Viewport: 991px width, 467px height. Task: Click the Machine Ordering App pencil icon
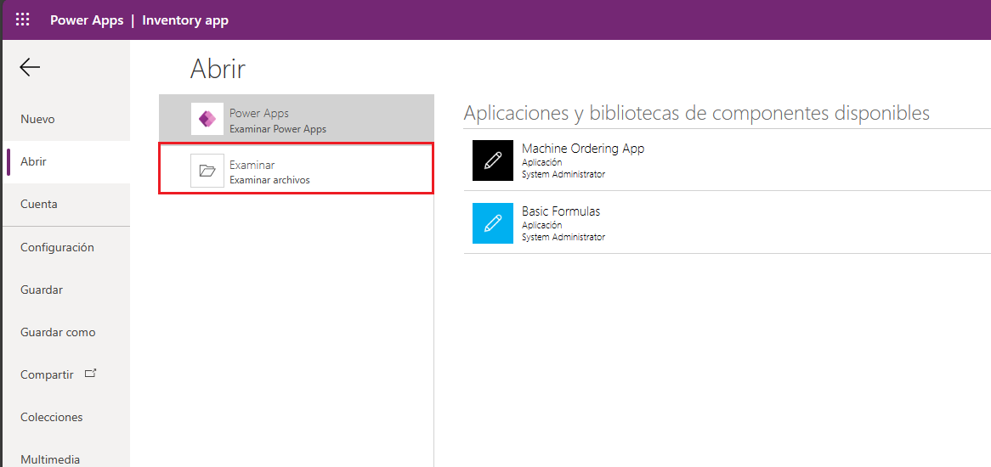[493, 160]
